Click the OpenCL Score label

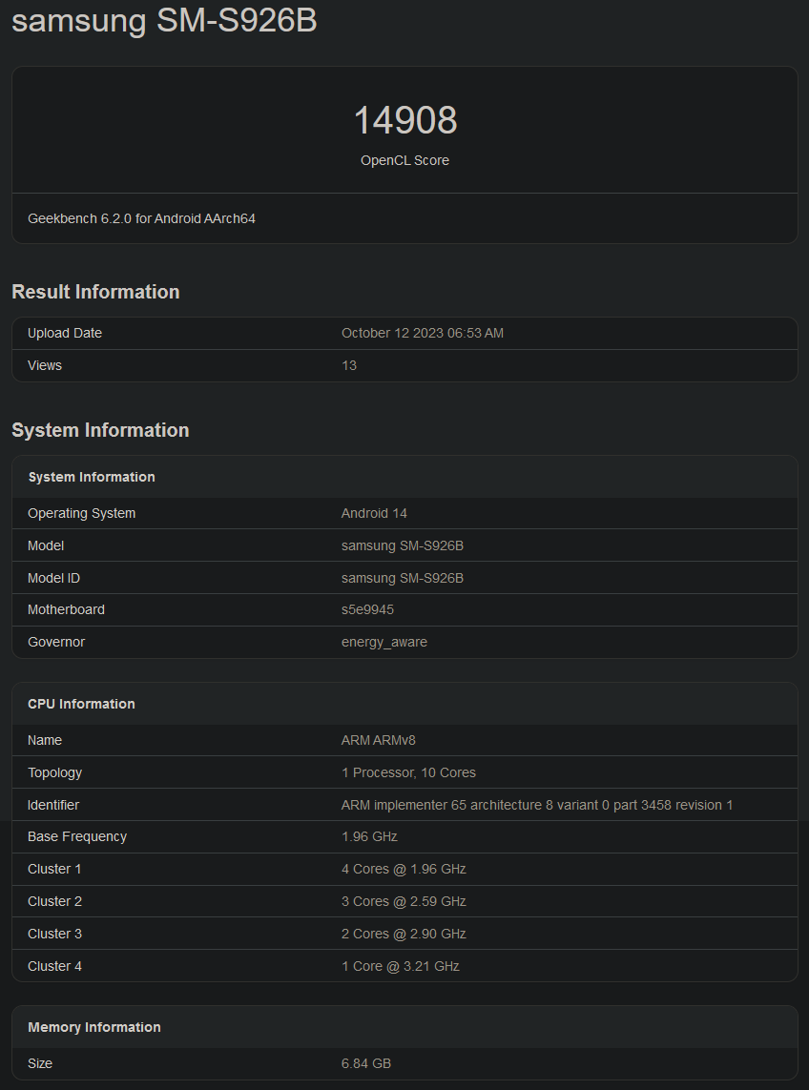[x=404, y=160]
